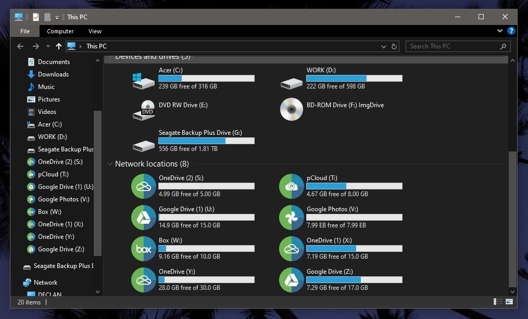Viewport: 528px width, 319px height.
Task: Open the Recent locations dropdown arrow
Action: [48, 46]
